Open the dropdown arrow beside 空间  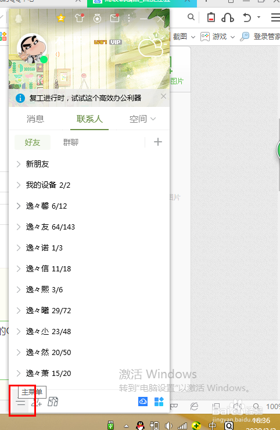[153, 119]
